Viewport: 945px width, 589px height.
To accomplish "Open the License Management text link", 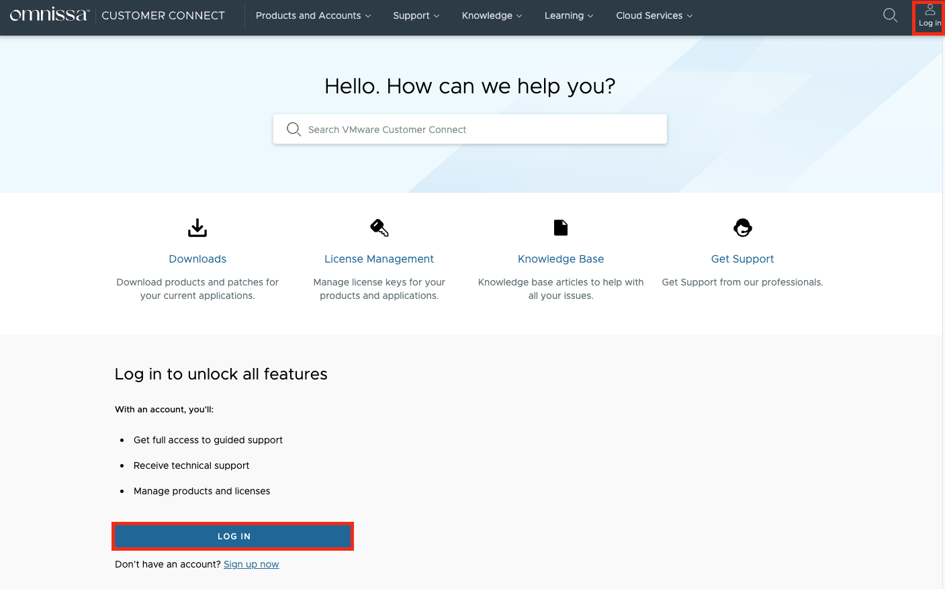I will [x=379, y=259].
